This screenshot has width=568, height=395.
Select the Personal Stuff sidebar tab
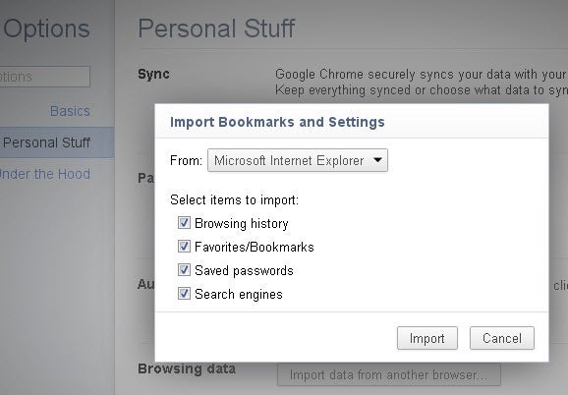tap(57, 142)
